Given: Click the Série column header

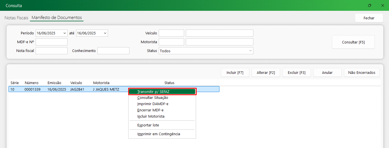Looking at the screenshot, I should click(x=15, y=83).
